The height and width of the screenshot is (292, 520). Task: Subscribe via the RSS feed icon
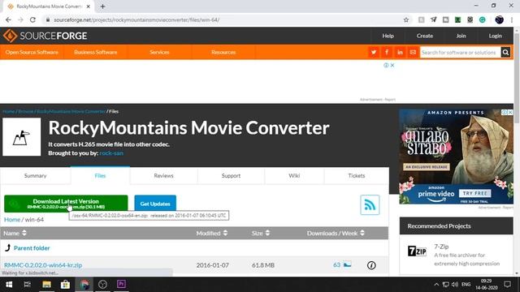370,205
